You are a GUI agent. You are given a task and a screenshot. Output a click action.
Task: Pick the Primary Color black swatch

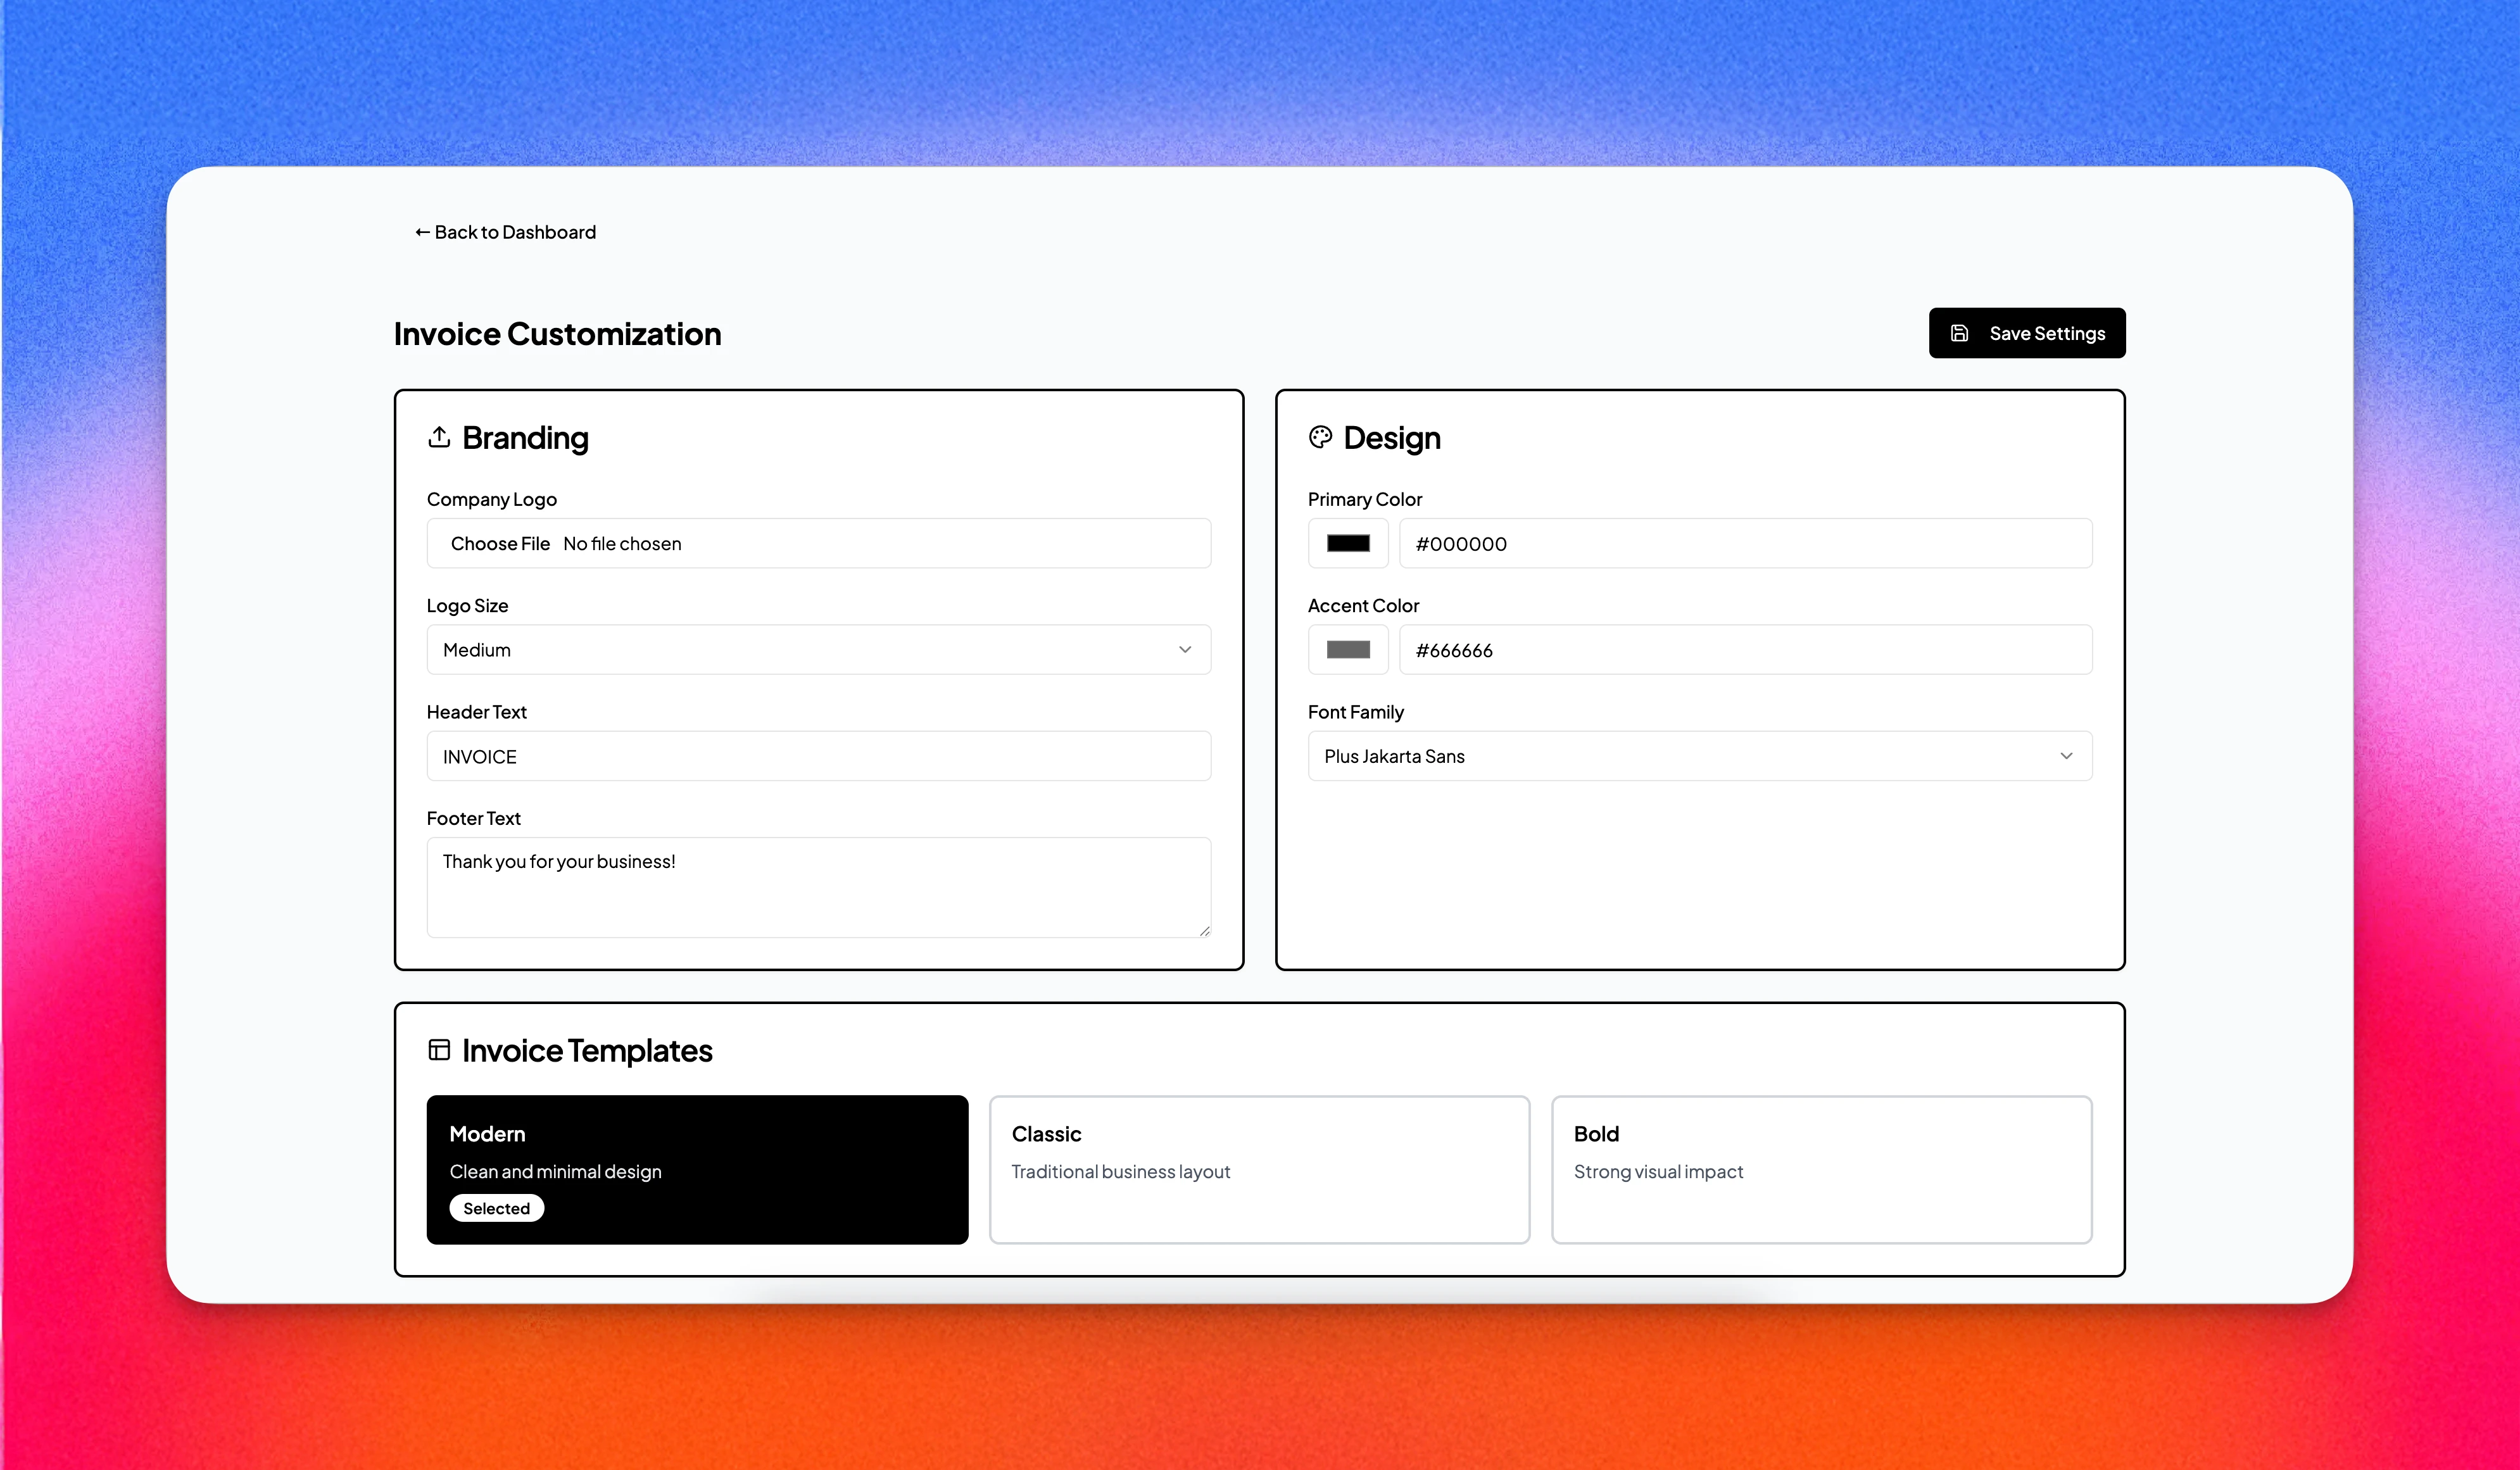(1348, 544)
